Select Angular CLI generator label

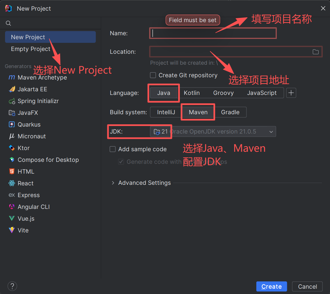(x=34, y=207)
